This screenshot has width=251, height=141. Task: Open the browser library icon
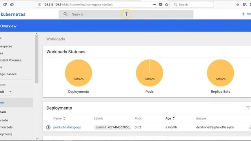click(x=245, y=5)
